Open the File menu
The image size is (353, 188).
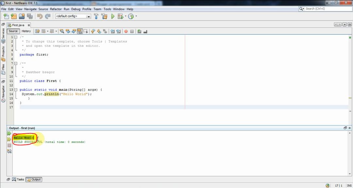[4, 9]
